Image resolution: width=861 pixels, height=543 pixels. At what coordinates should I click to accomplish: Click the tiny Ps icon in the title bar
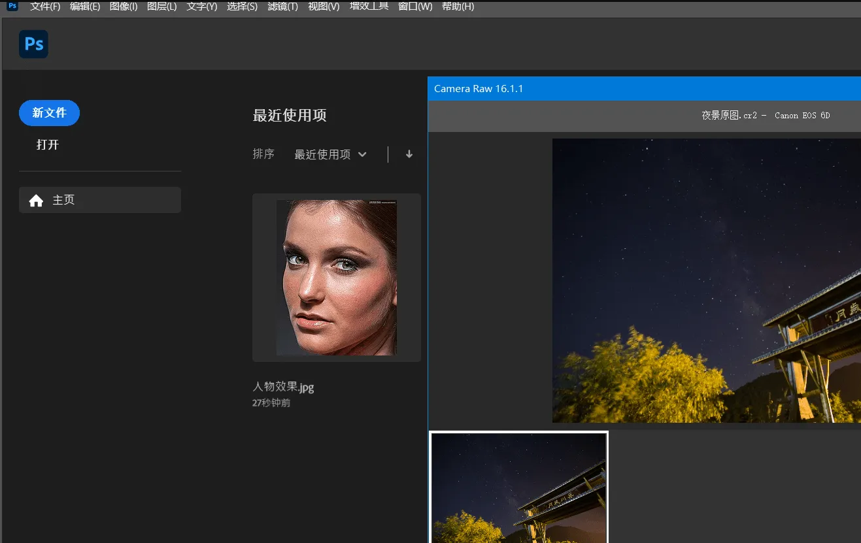pyautogui.click(x=11, y=5)
